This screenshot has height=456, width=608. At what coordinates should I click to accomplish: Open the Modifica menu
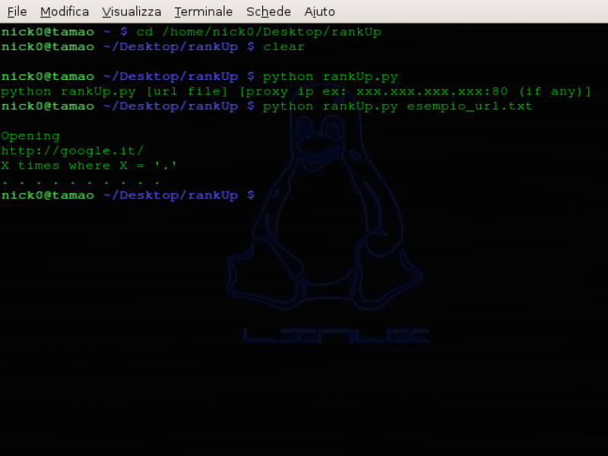point(65,11)
